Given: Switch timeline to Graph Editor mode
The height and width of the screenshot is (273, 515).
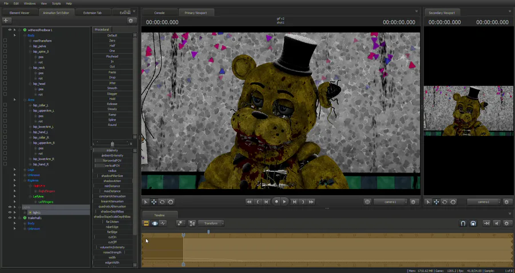Looking at the screenshot, I should (x=163, y=223).
